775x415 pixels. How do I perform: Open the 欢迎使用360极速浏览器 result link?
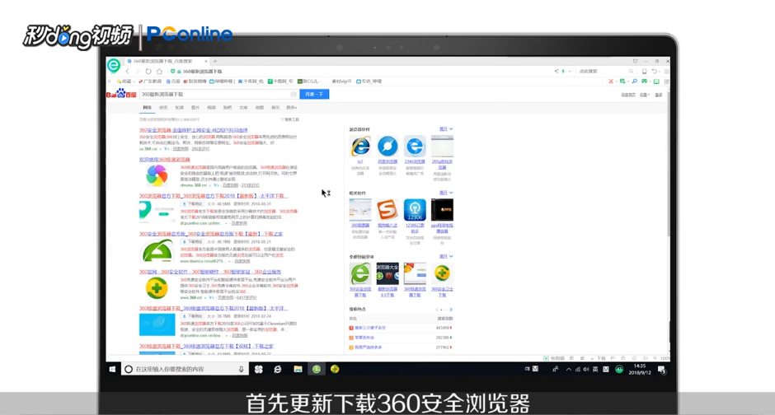pyautogui.click(x=165, y=160)
